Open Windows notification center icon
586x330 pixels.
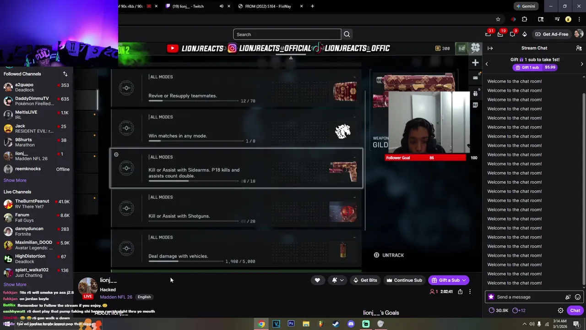(576, 324)
